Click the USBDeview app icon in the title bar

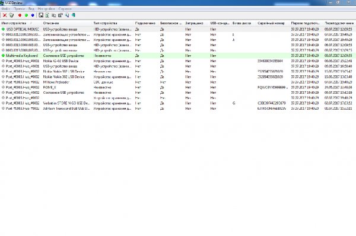pyautogui.click(x=2, y=3)
